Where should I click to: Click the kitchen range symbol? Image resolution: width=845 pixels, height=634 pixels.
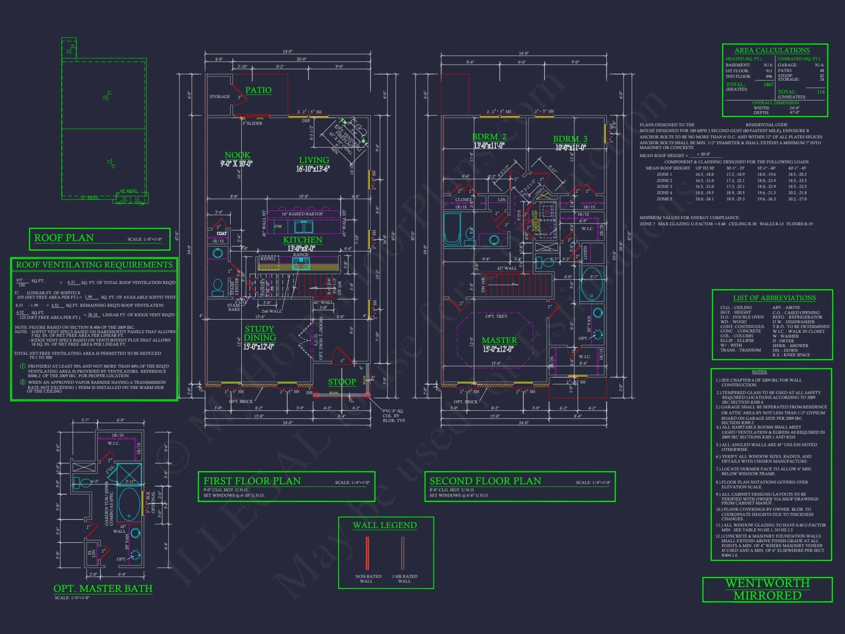[301, 264]
